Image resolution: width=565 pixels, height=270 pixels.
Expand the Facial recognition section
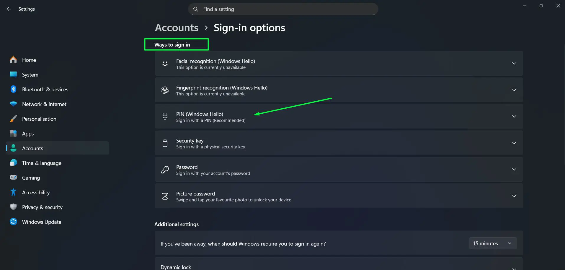pyautogui.click(x=514, y=63)
